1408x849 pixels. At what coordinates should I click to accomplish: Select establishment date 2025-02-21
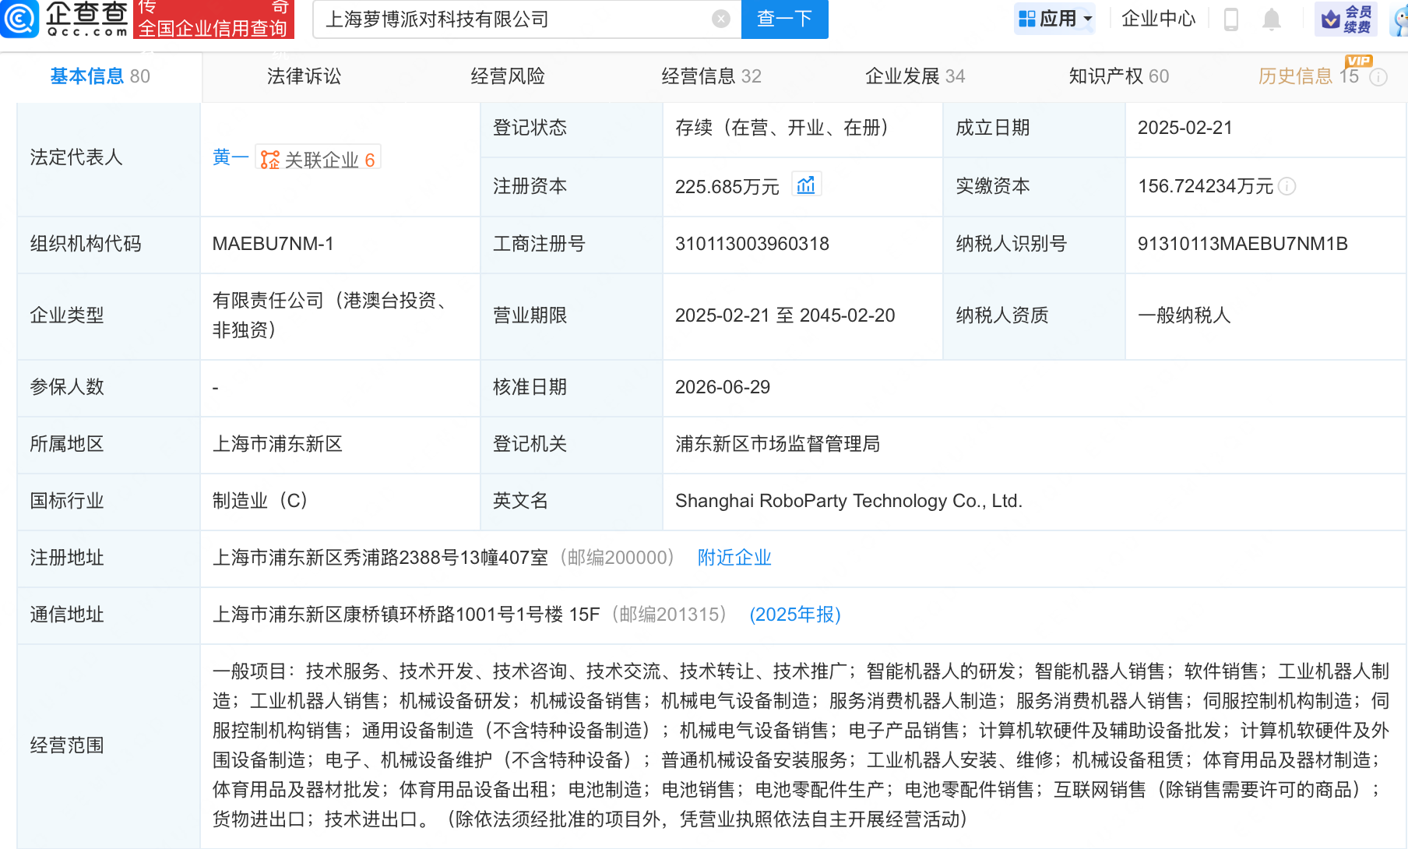click(x=1185, y=128)
